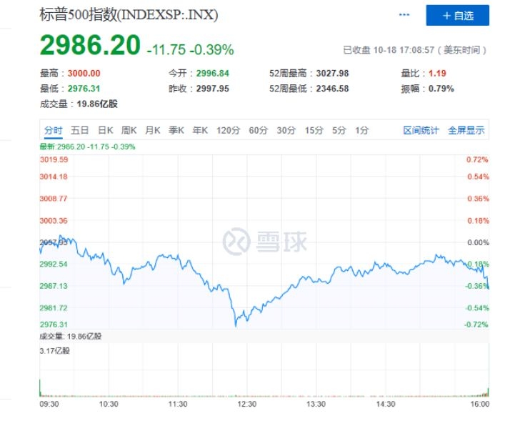View the 年K yearly chart
The image size is (515, 426).
[x=200, y=130]
